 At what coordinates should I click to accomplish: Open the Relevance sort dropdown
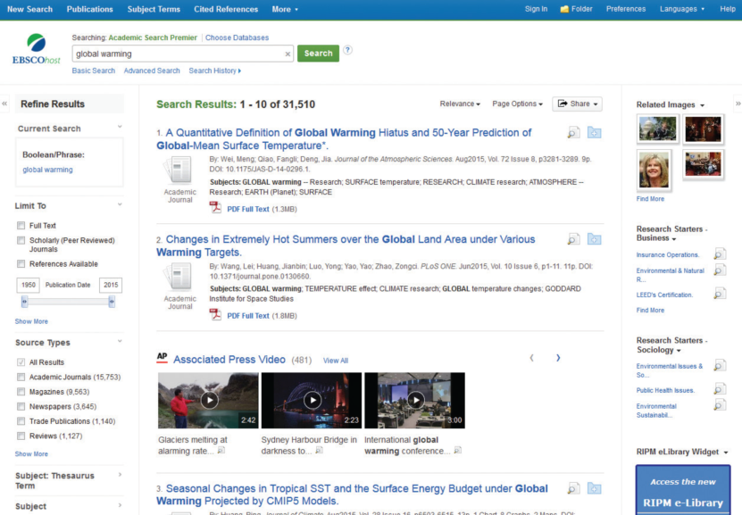click(x=460, y=104)
